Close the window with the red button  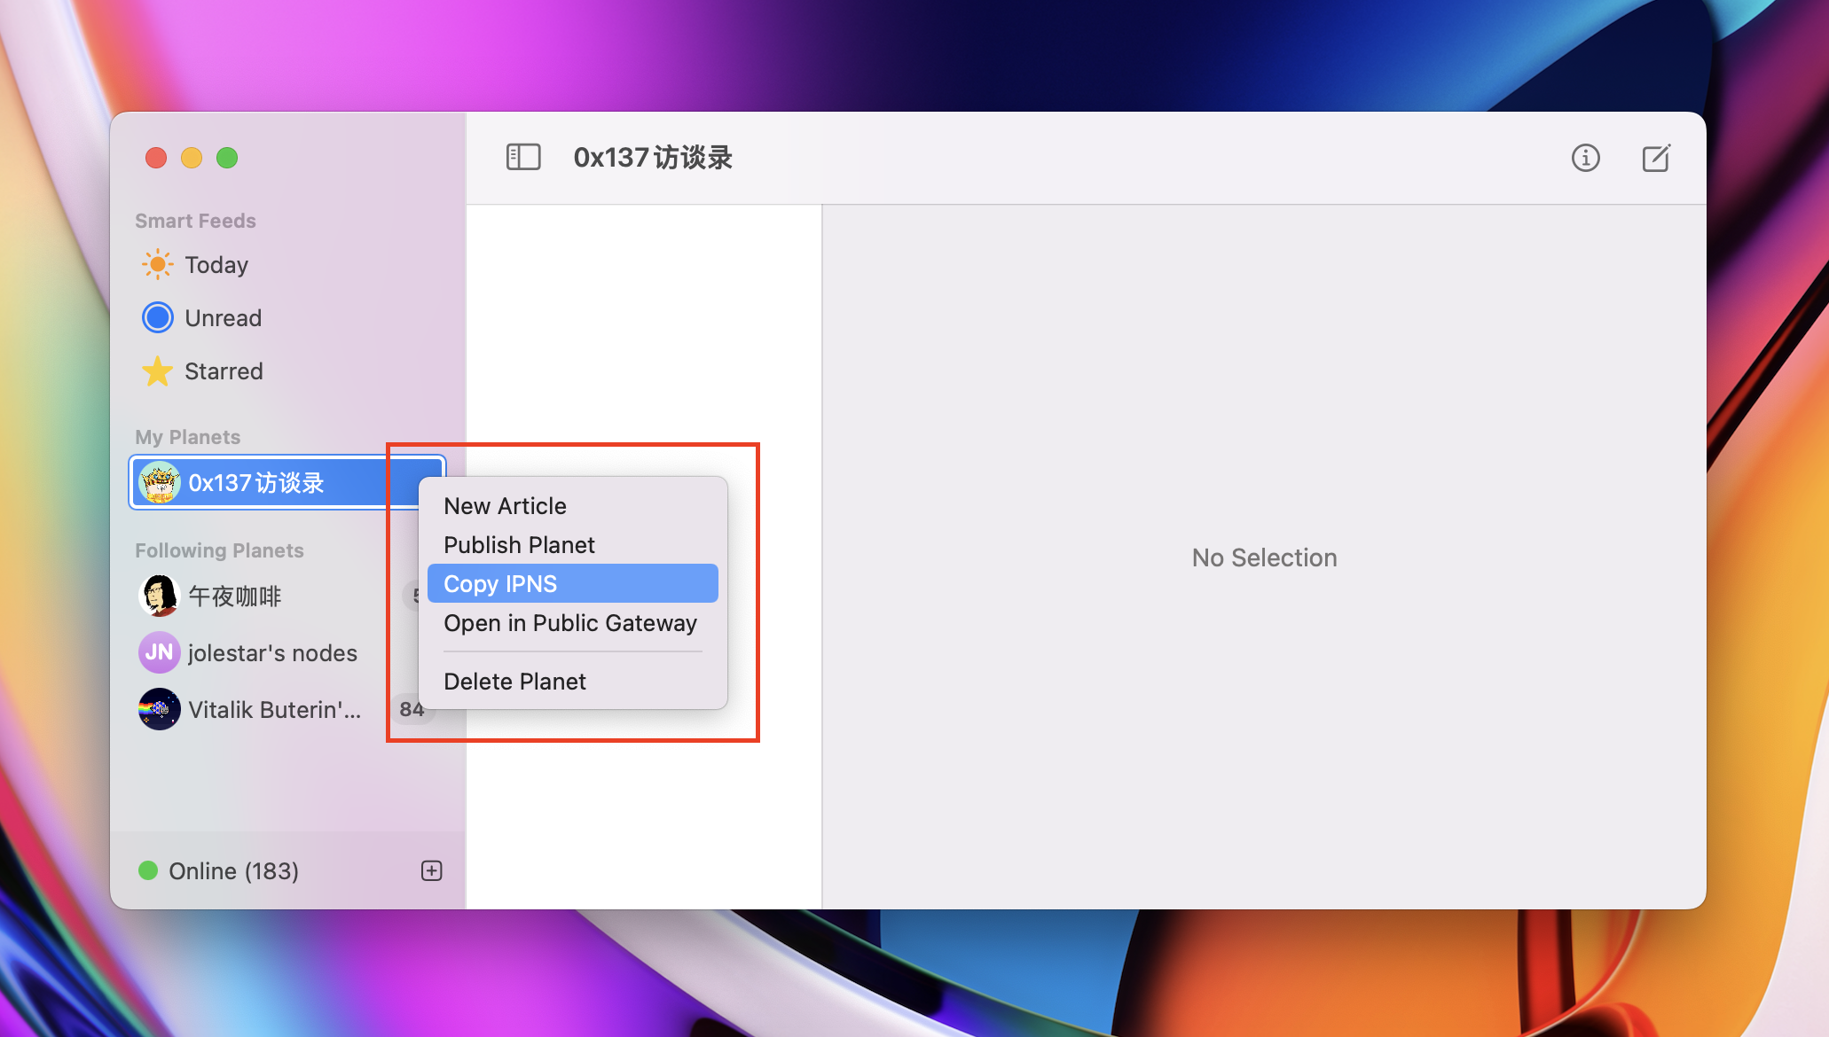pyautogui.click(x=156, y=158)
